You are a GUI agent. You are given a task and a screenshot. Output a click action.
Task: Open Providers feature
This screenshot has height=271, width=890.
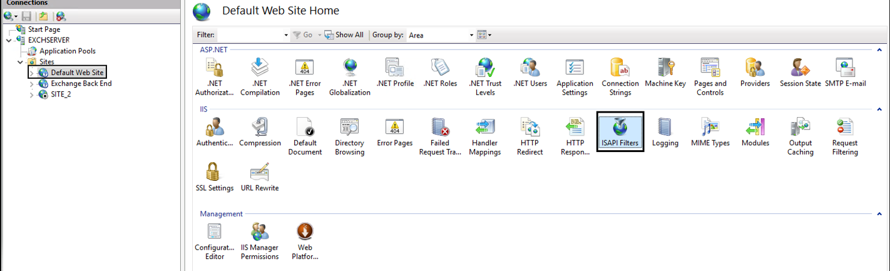click(x=755, y=73)
